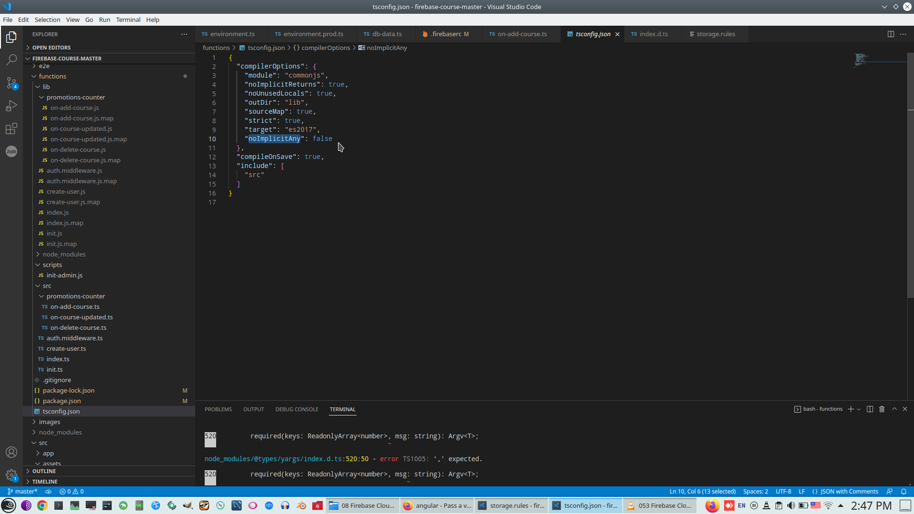Click Split Editor Right icon
Image resolution: width=914 pixels, height=514 pixels.
point(891,34)
